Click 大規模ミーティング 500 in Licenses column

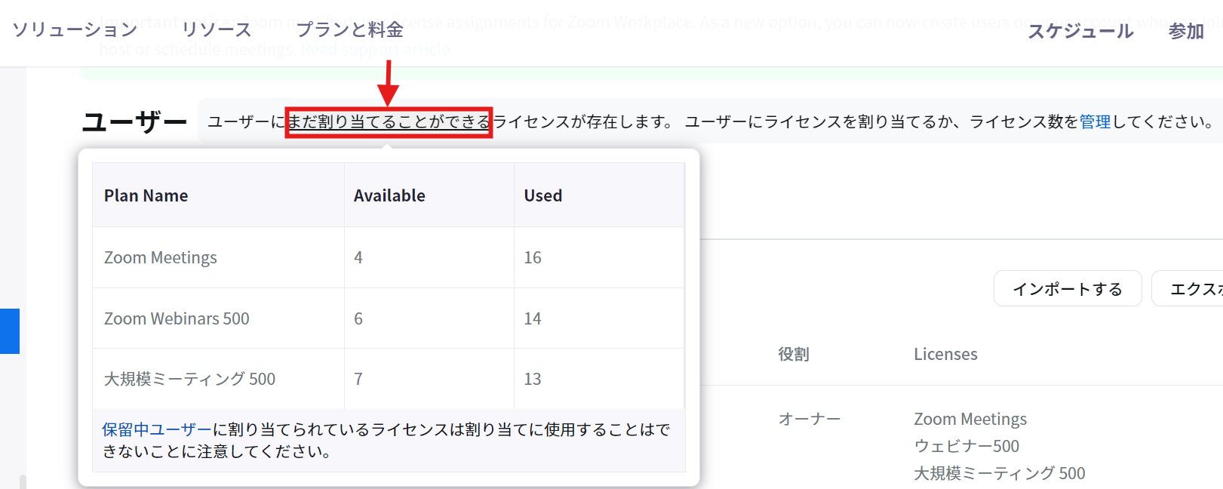(x=999, y=473)
